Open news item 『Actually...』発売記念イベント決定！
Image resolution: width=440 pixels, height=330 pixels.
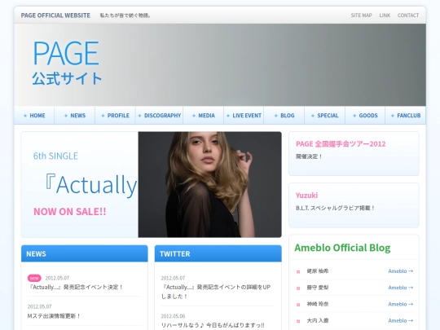(76, 287)
